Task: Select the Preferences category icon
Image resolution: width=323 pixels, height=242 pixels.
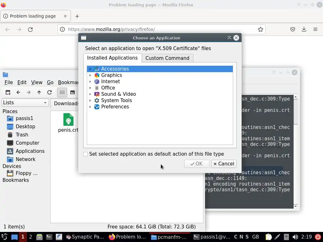Action: pyautogui.click(x=97, y=107)
